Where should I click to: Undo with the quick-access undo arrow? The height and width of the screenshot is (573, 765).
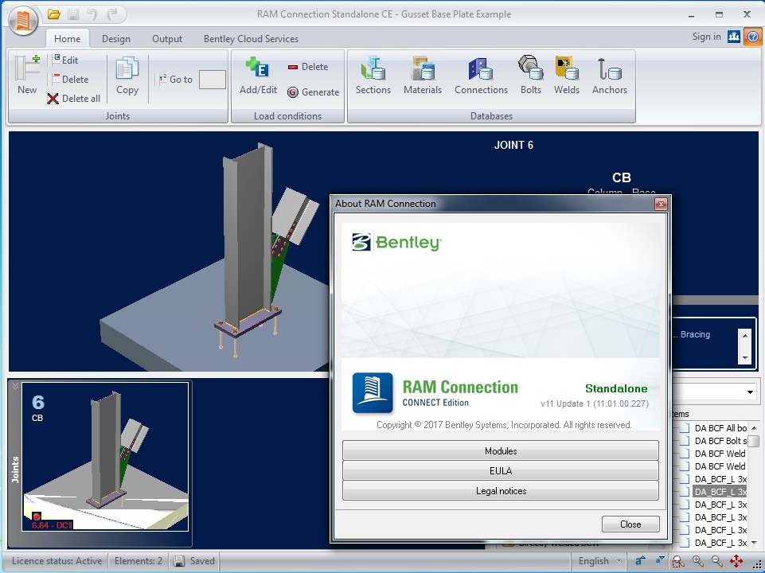coord(92,14)
